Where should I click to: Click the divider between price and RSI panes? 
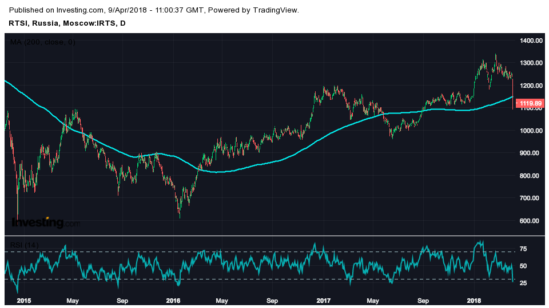257,236
